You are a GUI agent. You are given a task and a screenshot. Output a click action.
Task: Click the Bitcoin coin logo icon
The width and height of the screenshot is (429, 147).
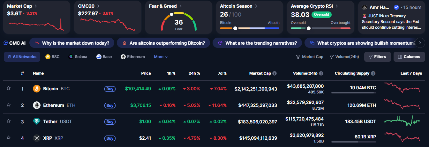(x=37, y=89)
